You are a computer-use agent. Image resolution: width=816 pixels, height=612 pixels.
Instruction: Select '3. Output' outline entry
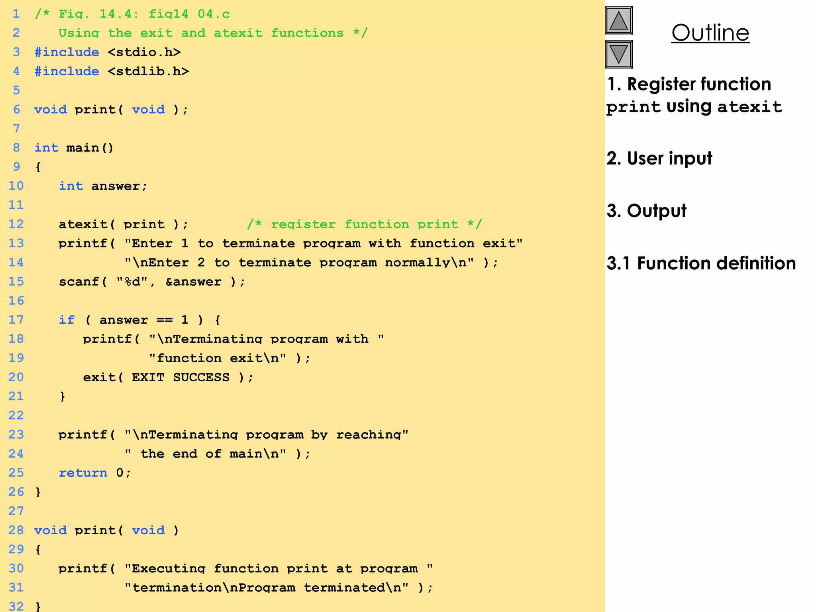(646, 211)
